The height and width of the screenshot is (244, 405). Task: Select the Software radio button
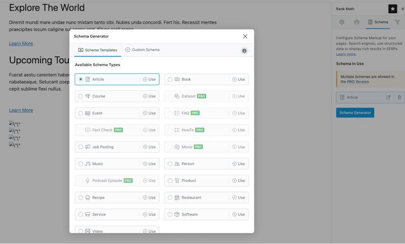170,214
